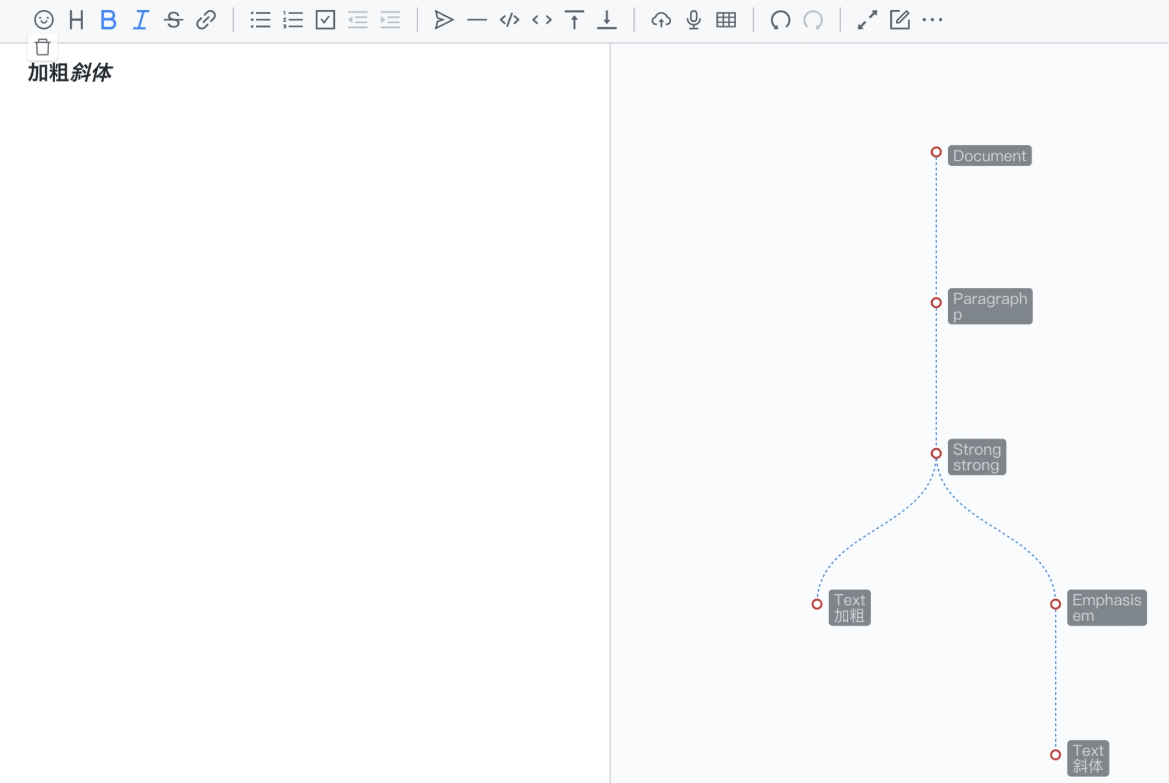Apply strikethrough formatting

pos(173,20)
